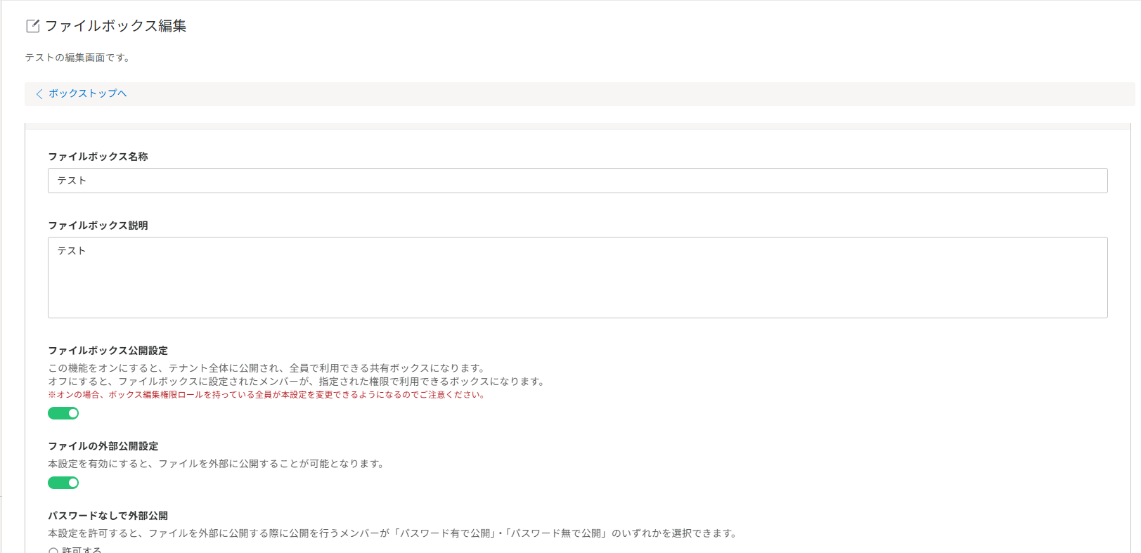Viewport: 1141px width, 553px height.
Task: Select the 許可する radio button
Action: click(x=53, y=551)
